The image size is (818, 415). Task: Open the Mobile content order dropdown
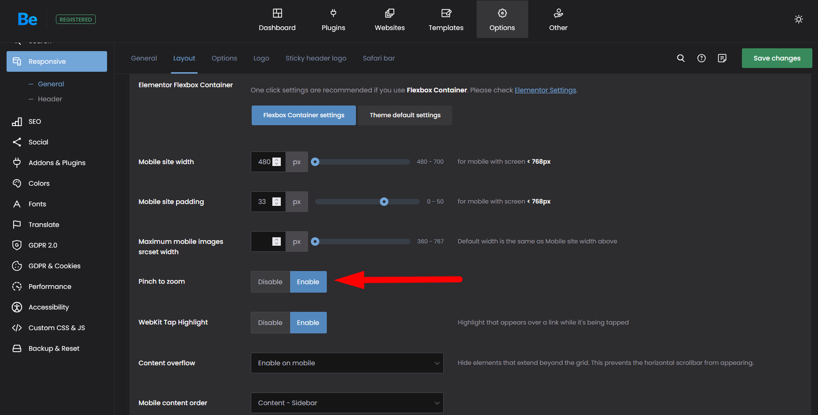pos(347,403)
